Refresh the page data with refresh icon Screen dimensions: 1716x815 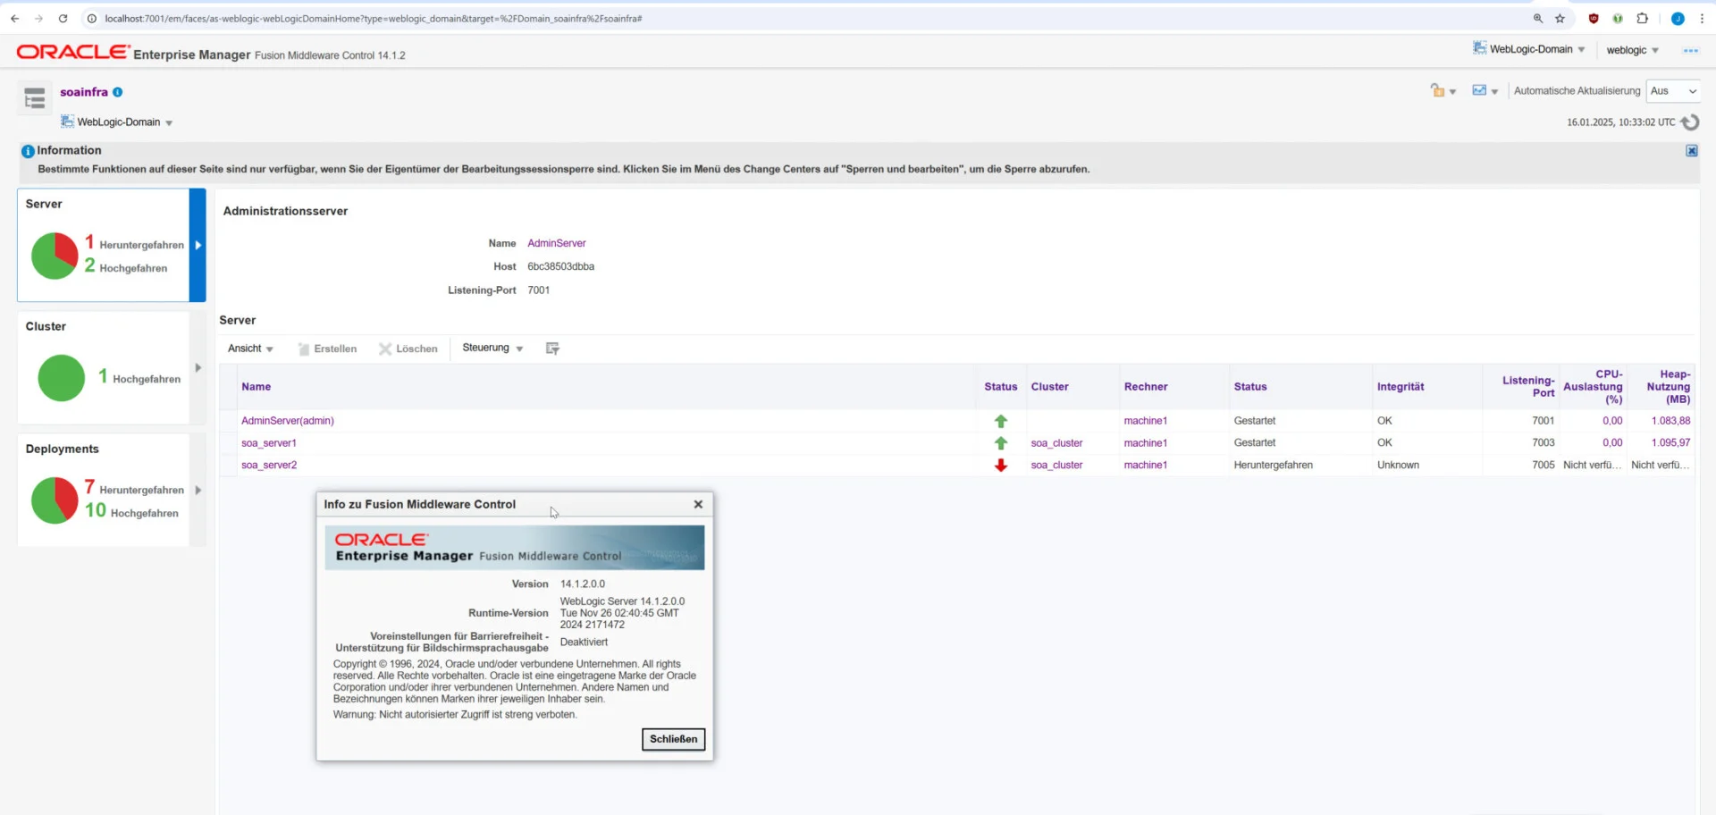click(x=1690, y=122)
